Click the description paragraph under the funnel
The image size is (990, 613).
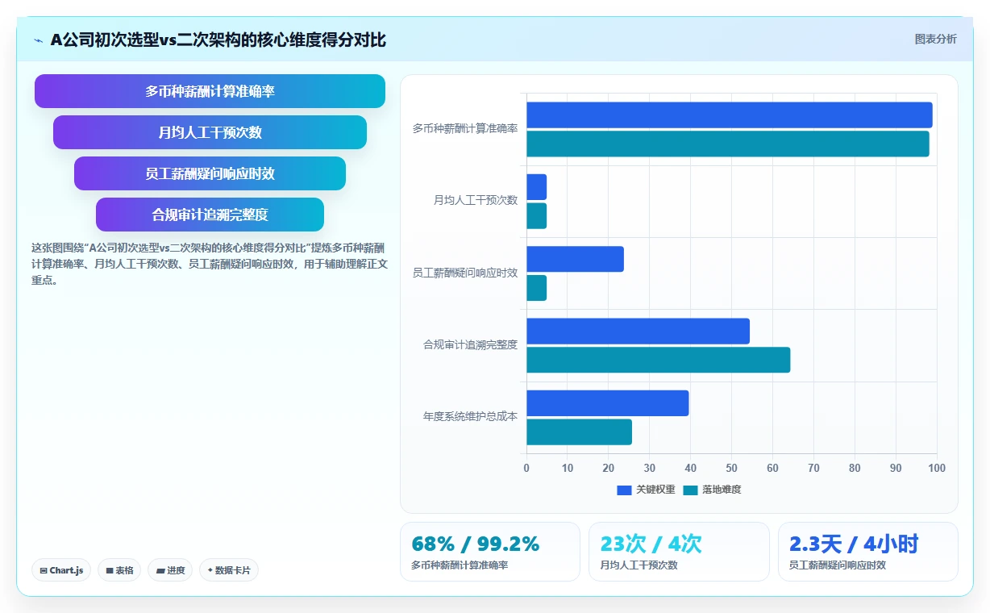tap(210, 264)
